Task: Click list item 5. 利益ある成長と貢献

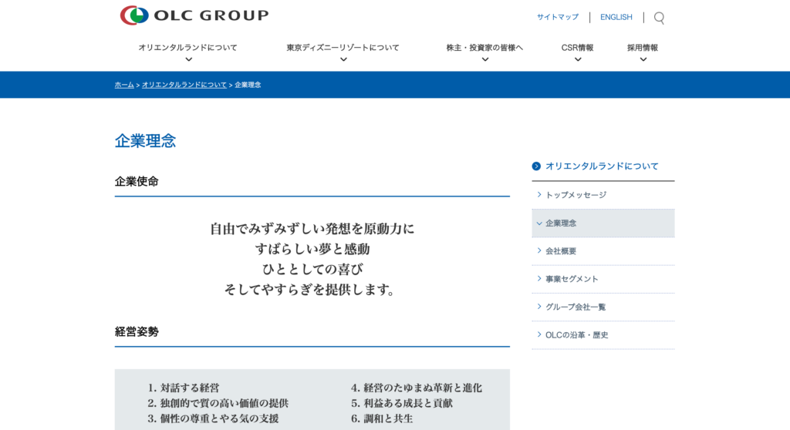Action: [x=401, y=403]
